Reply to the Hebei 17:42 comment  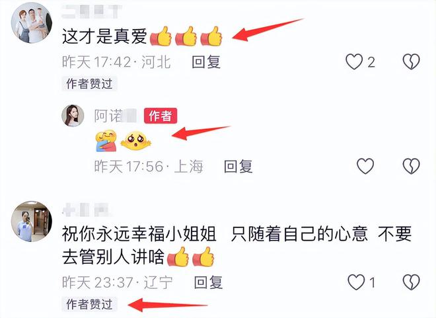pos(206,61)
